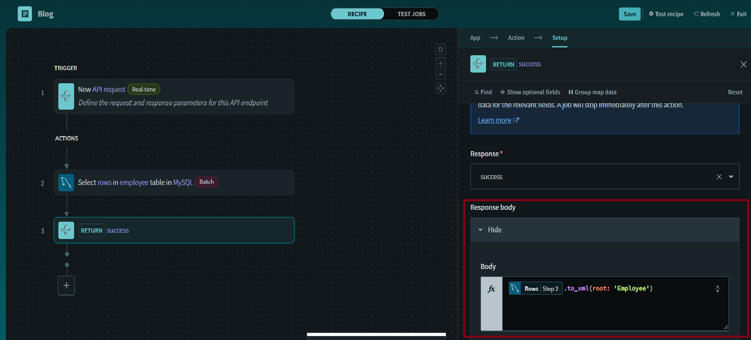Image resolution: width=751 pixels, height=340 pixels.
Task: Add a new step with plus button
Action: coord(66,285)
